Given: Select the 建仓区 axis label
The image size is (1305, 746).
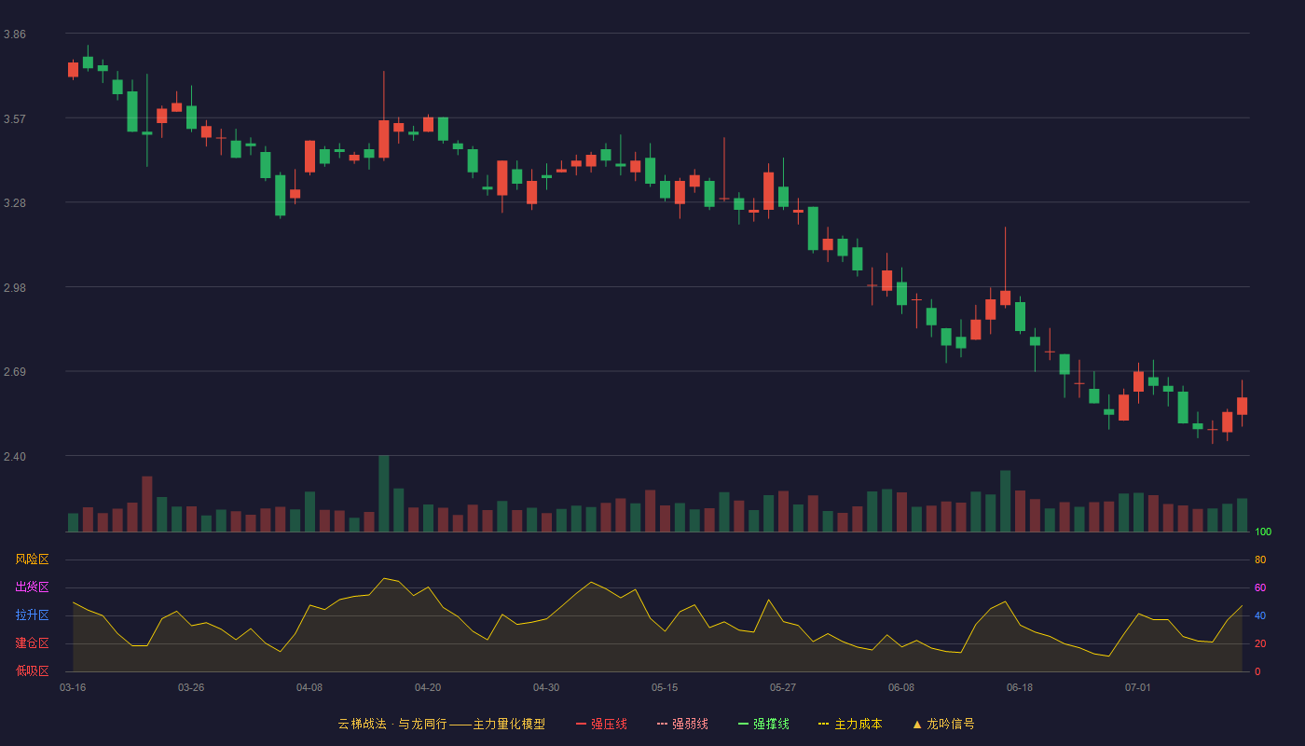Looking at the screenshot, I should 33,643.
